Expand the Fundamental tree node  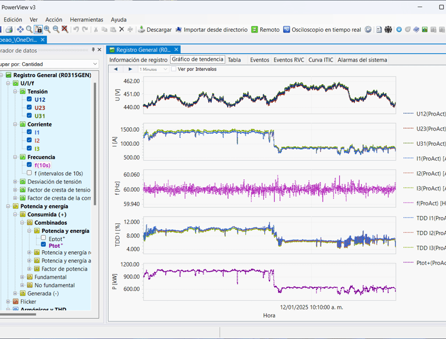(x=22, y=277)
